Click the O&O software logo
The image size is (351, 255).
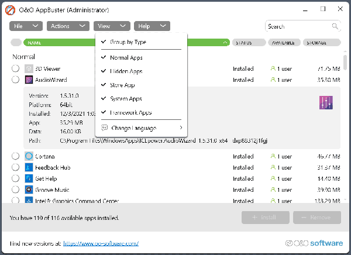314,243
